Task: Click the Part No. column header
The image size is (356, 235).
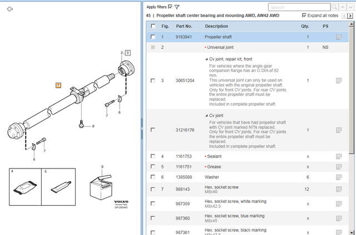Action: (x=184, y=26)
